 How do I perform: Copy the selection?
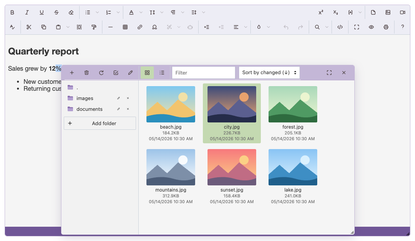pyautogui.click(x=44, y=27)
